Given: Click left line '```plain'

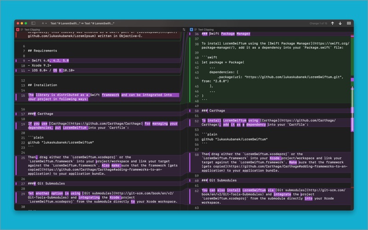Looking at the screenshot, I should click(36, 138).
